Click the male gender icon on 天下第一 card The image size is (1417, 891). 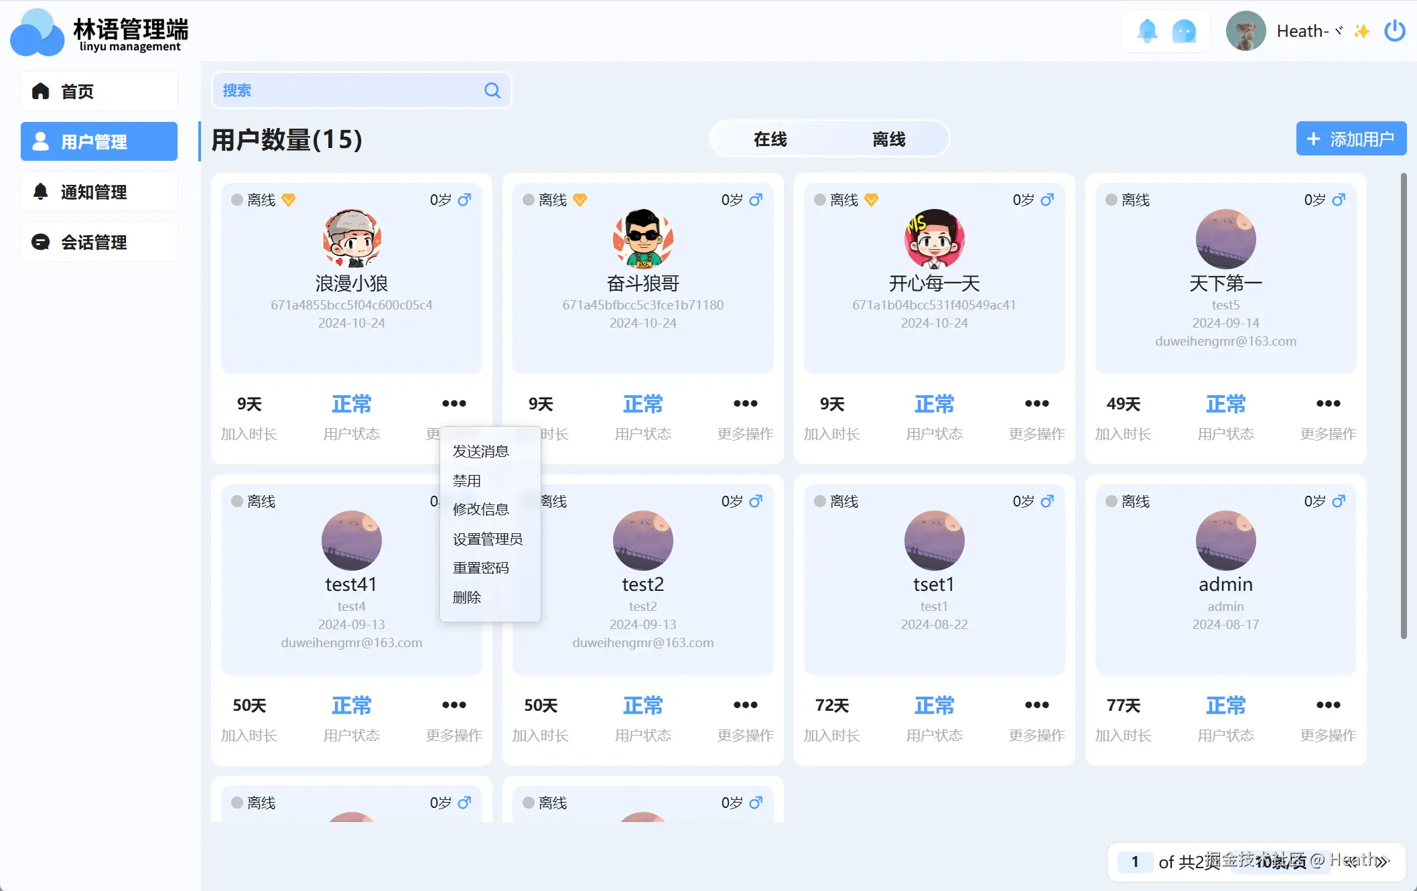click(x=1339, y=200)
